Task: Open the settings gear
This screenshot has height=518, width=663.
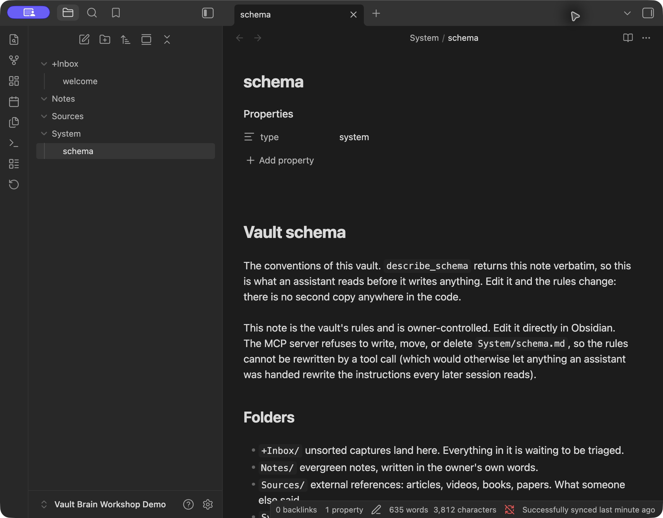Action: 208,504
